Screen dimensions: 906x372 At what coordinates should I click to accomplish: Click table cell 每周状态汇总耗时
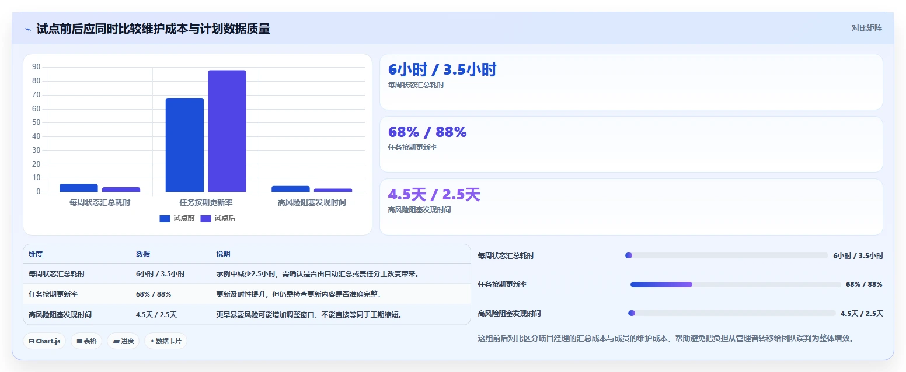pos(57,274)
